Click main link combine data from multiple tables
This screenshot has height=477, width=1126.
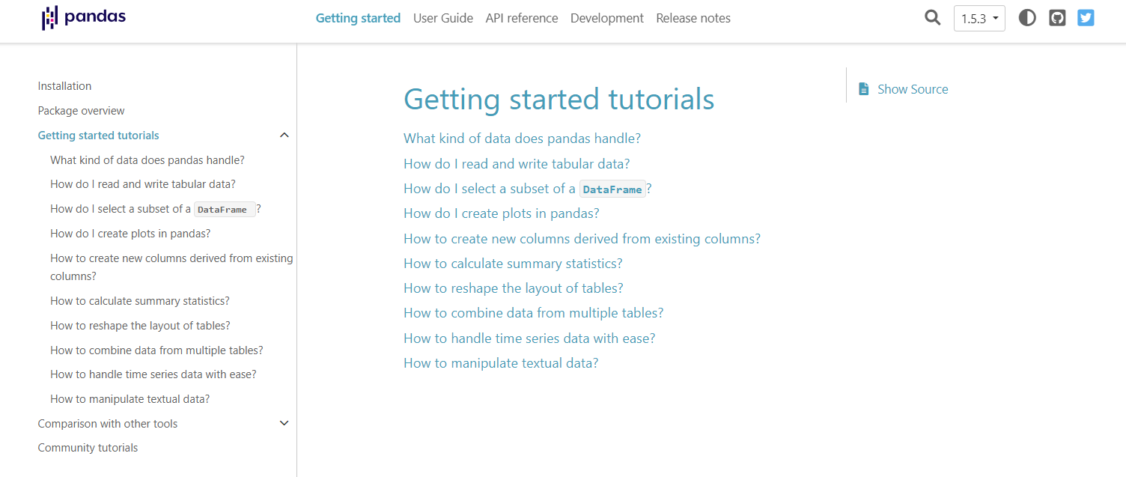click(534, 313)
